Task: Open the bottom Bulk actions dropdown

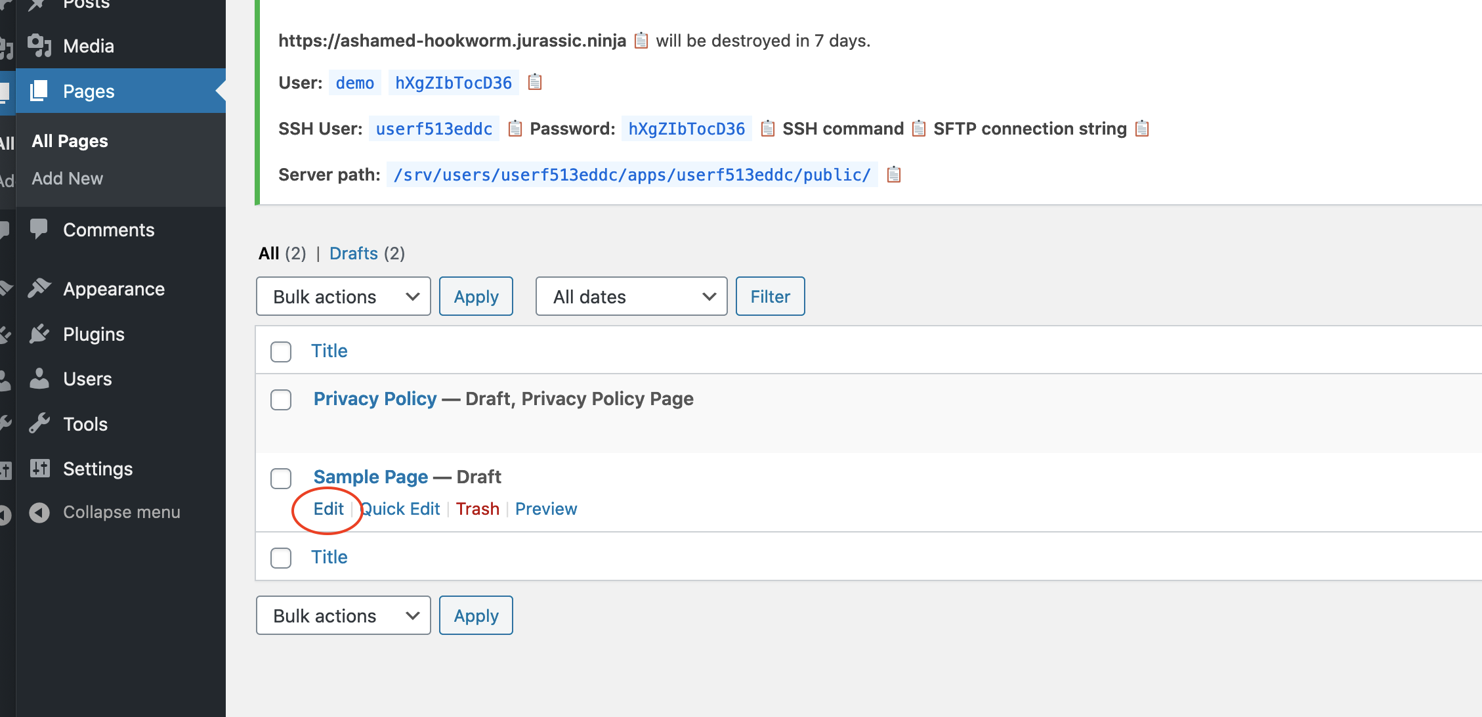Action: click(x=343, y=615)
